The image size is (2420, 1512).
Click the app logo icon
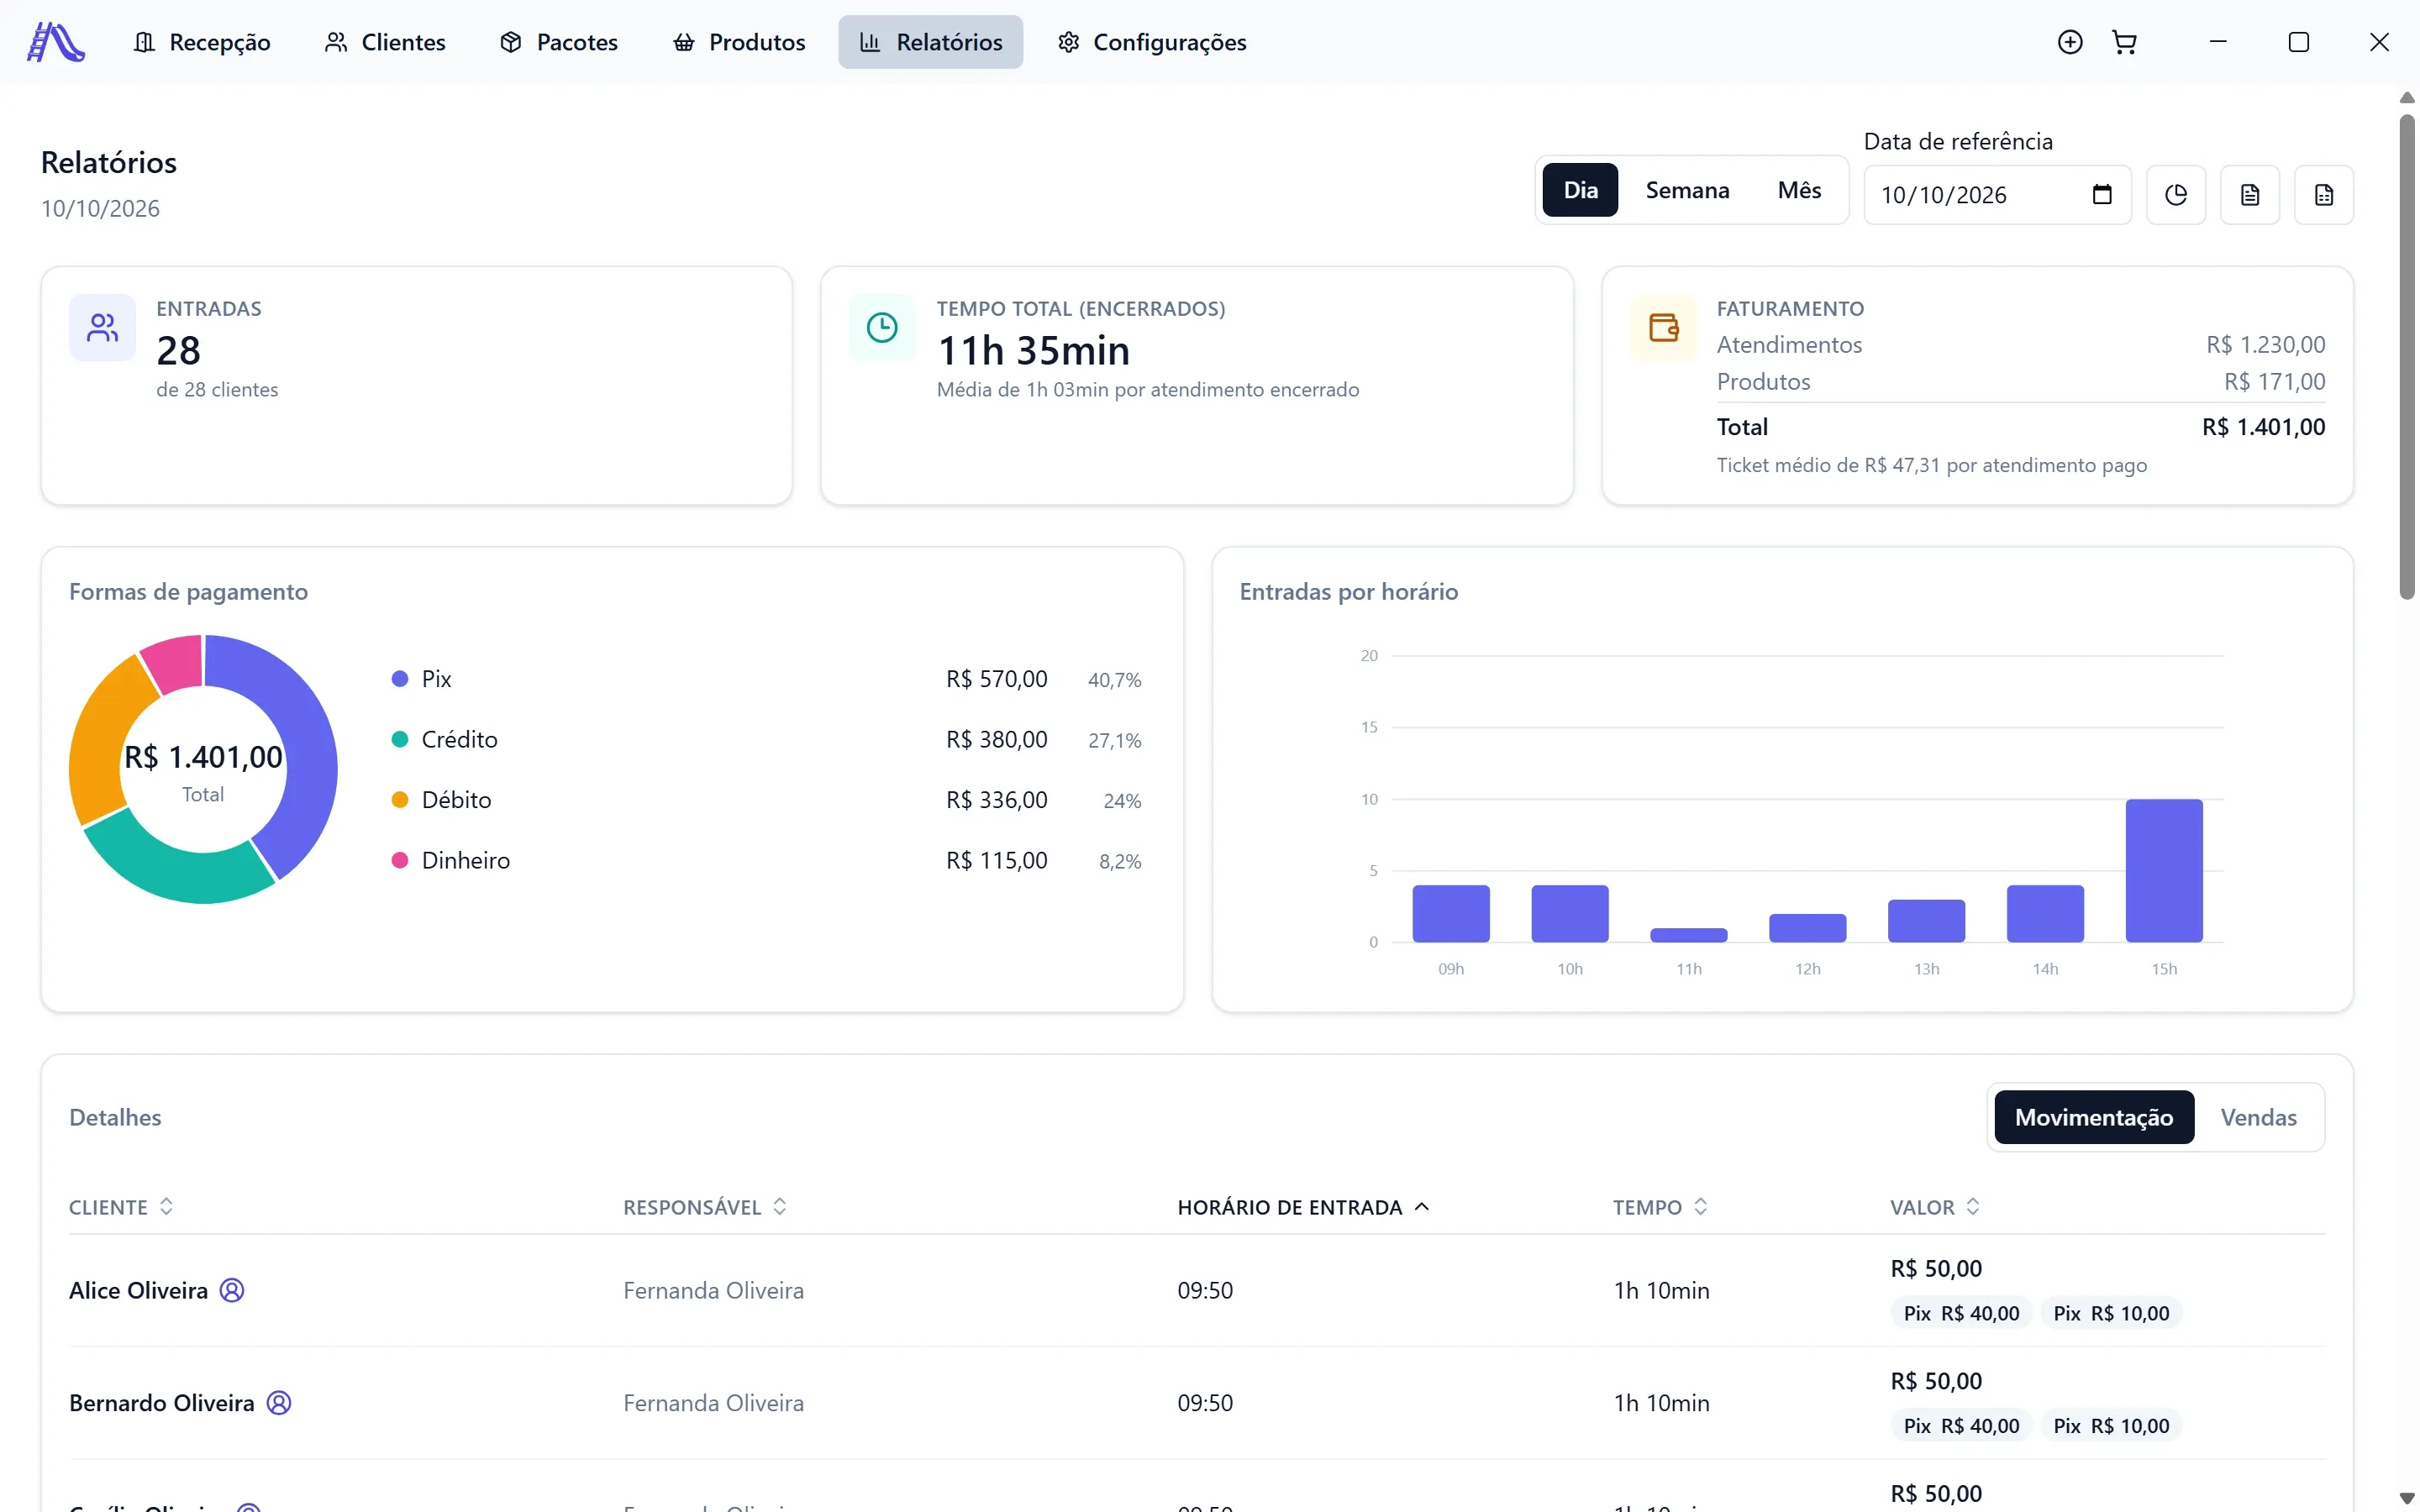(x=56, y=42)
